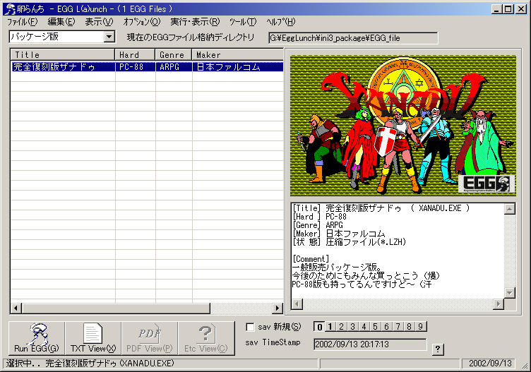The width and height of the screenshot is (531, 372).
Task: Expand the パッケージ版 dropdown arrow
Action: pyautogui.click(x=109, y=37)
